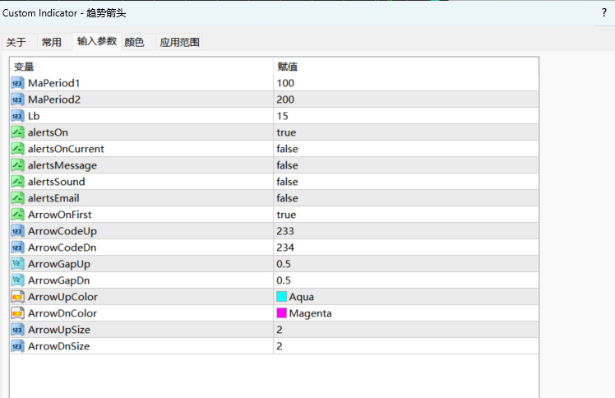Click the boolean icon beside alertsMessage

tap(17, 165)
